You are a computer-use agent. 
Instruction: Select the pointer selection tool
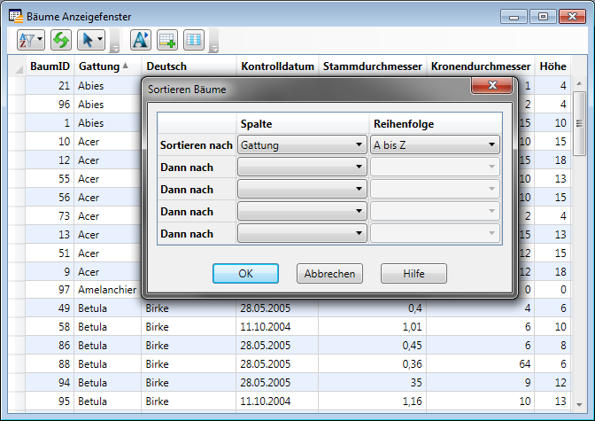pyautogui.click(x=91, y=40)
